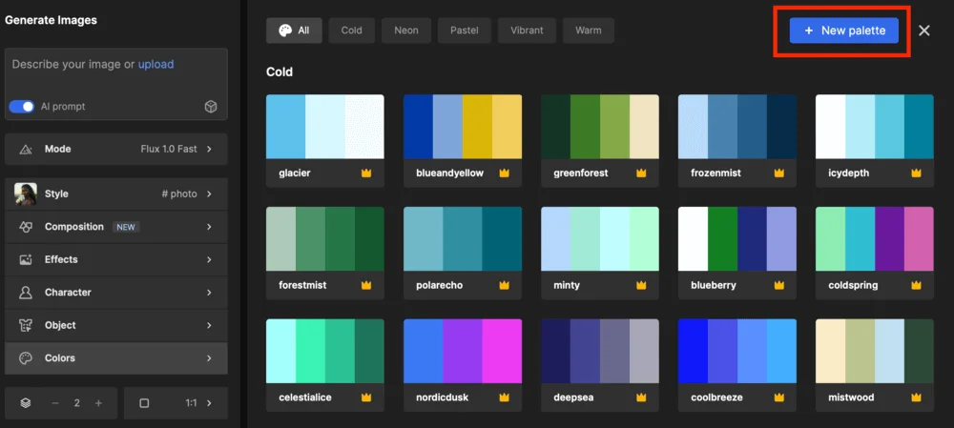The width and height of the screenshot is (954, 428).
Task: Click the crown icon on glacier palette
Action: pyautogui.click(x=366, y=173)
